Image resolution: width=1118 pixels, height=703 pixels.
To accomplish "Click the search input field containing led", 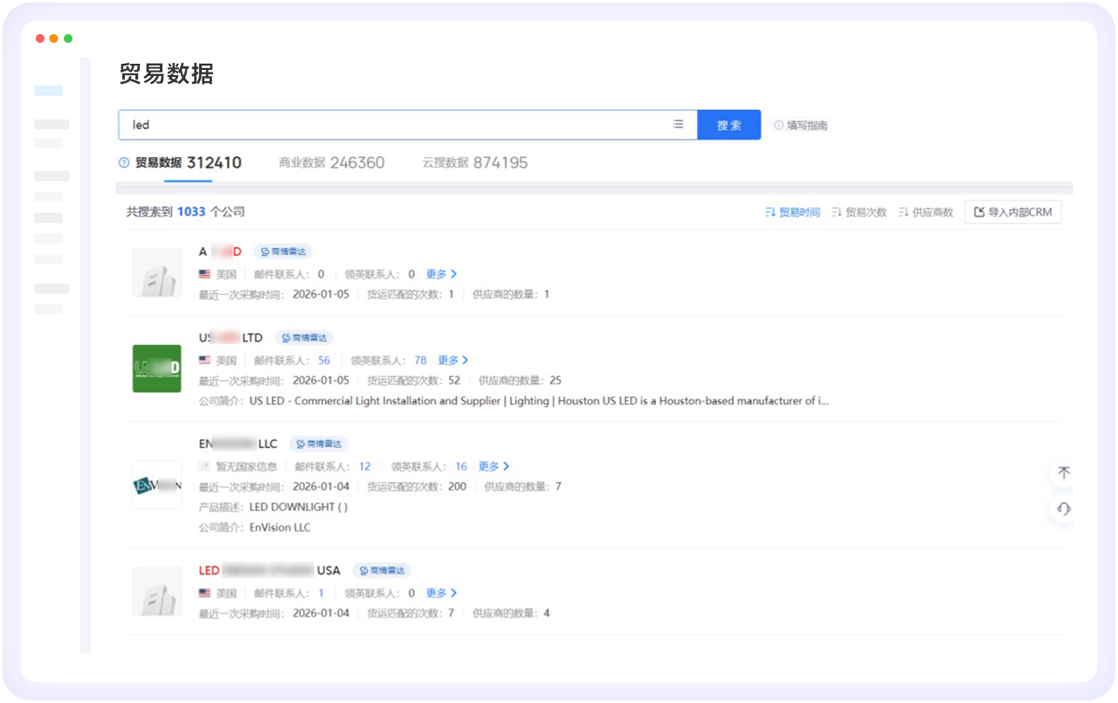I will coord(393,125).
